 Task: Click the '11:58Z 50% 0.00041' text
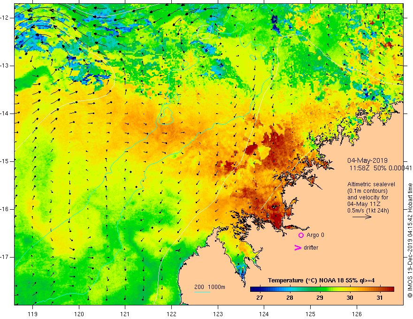click(x=381, y=168)
